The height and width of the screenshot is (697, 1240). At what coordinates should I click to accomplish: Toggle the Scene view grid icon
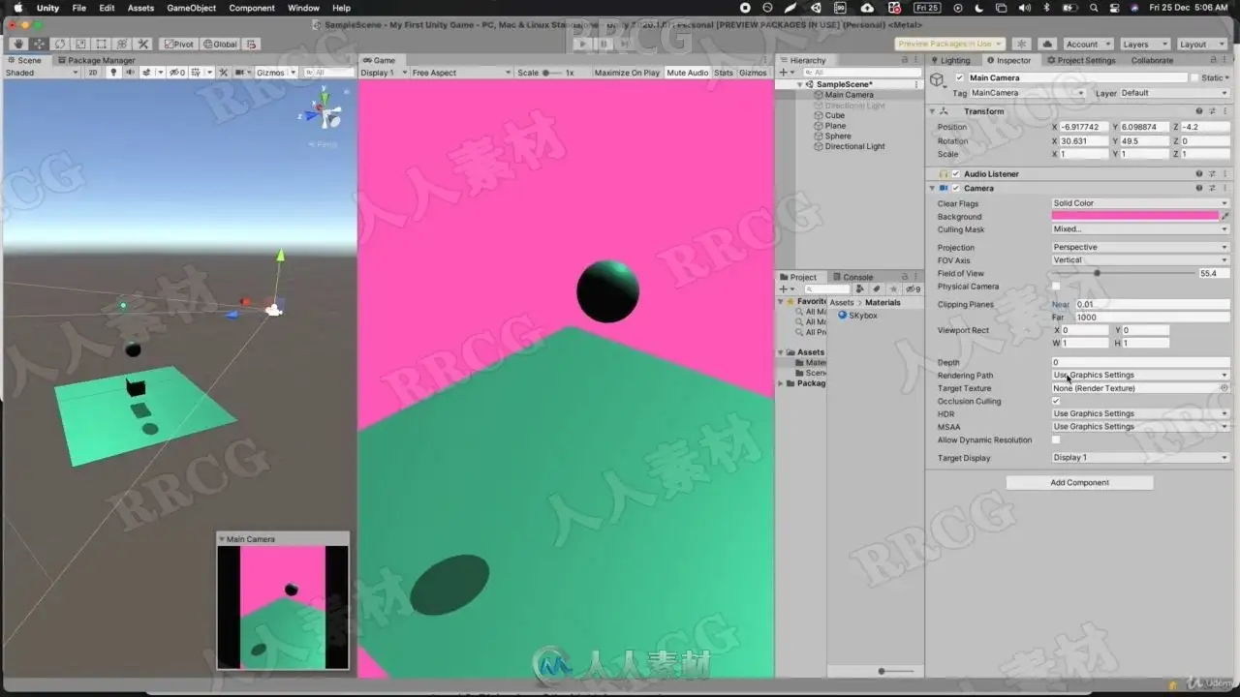pyautogui.click(x=197, y=73)
